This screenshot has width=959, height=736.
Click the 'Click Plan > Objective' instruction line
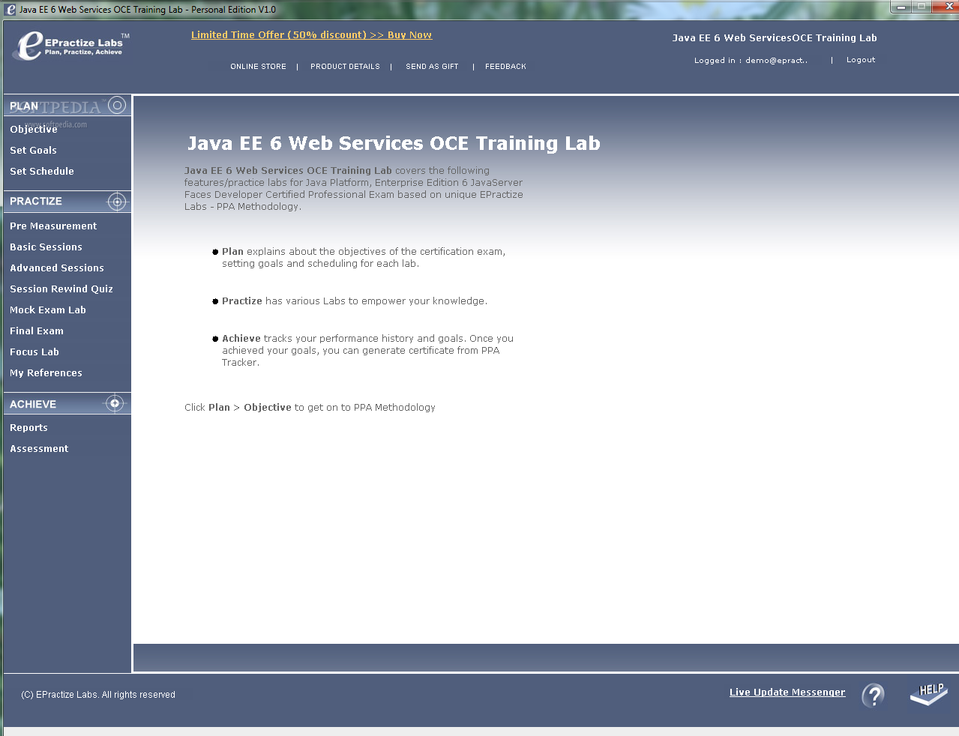pos(310,408)
